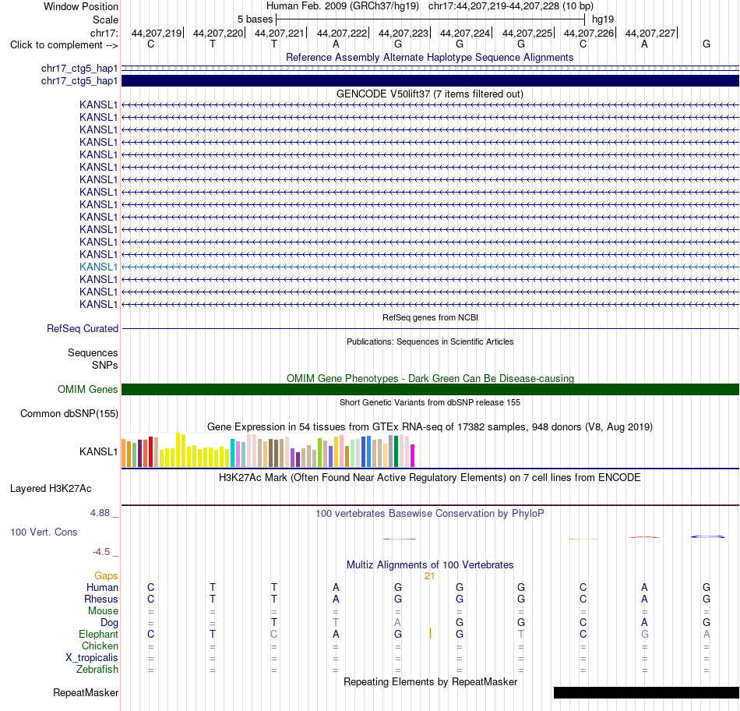Click the Layered H3K27Ac track label
Viewport: 740px width, 711px height.
click(x=51, y=489)
